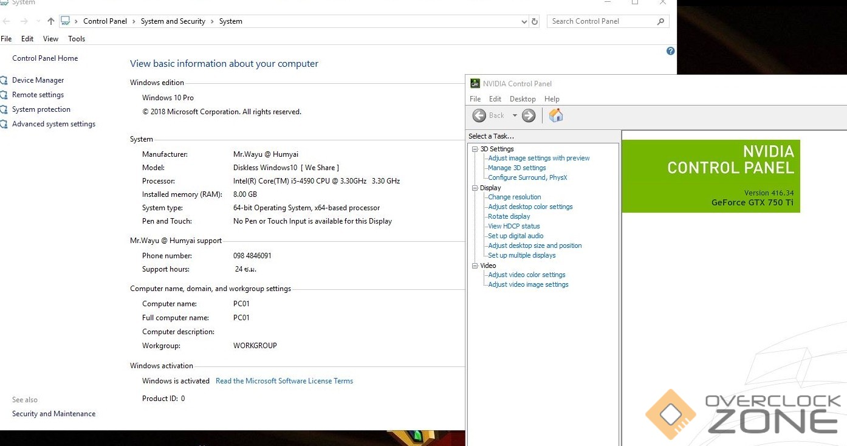Read the Microsoft Software License Terms
Viewport: 847px width, 446px height.
[x=284, y=381]
